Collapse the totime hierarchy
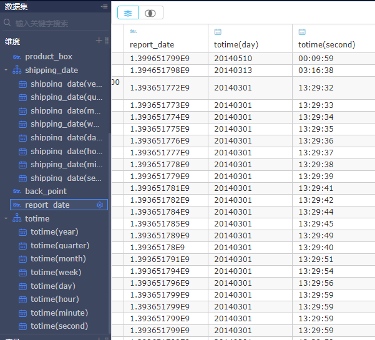The width and height of the screenshot is (375, 340). click(6, 219)
